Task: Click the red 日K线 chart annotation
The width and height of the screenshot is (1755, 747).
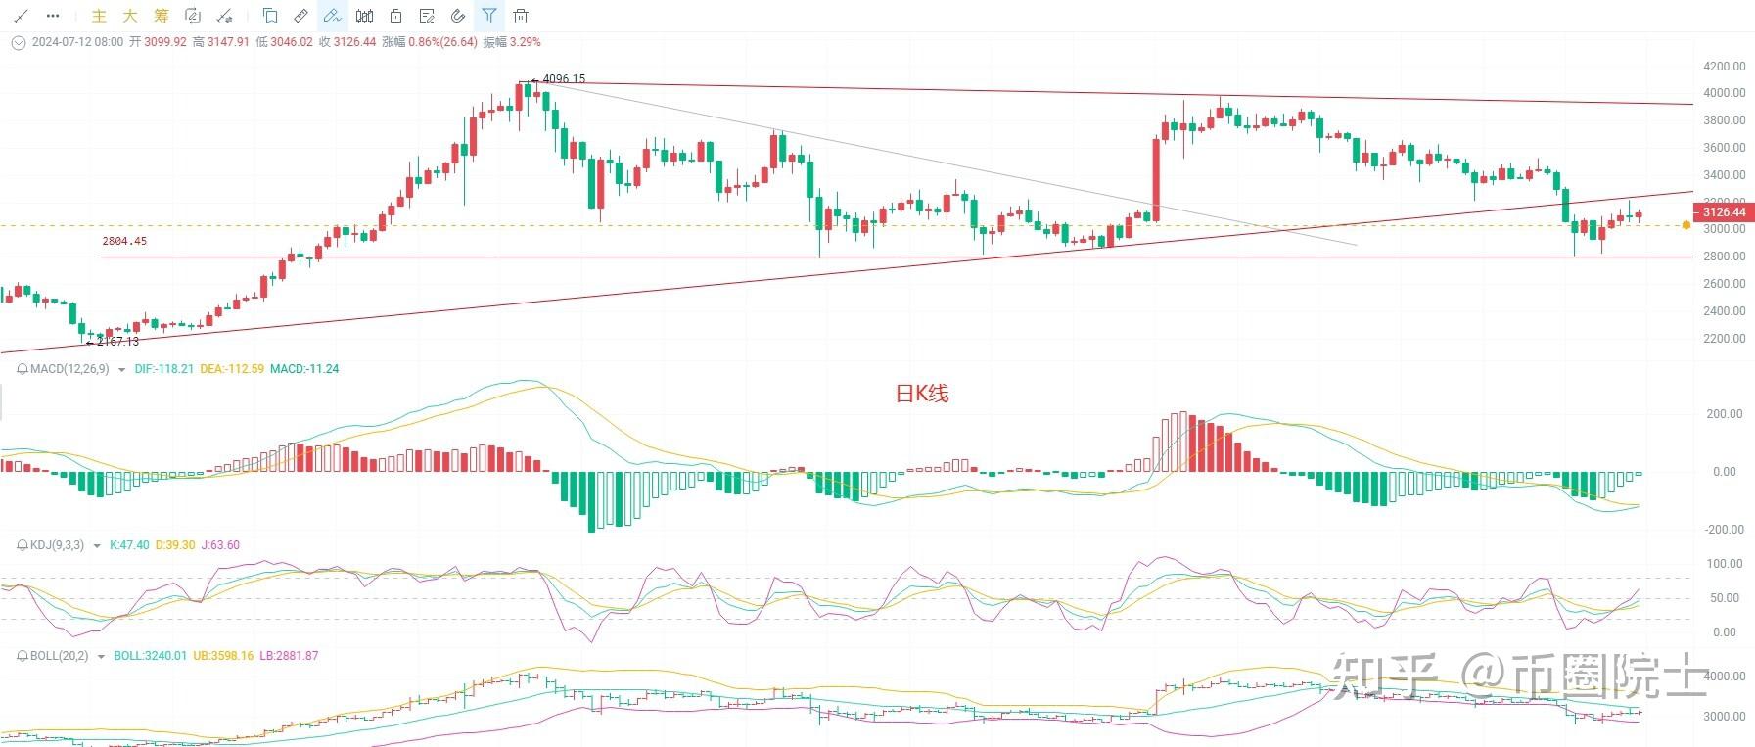Action: (922, 394)
